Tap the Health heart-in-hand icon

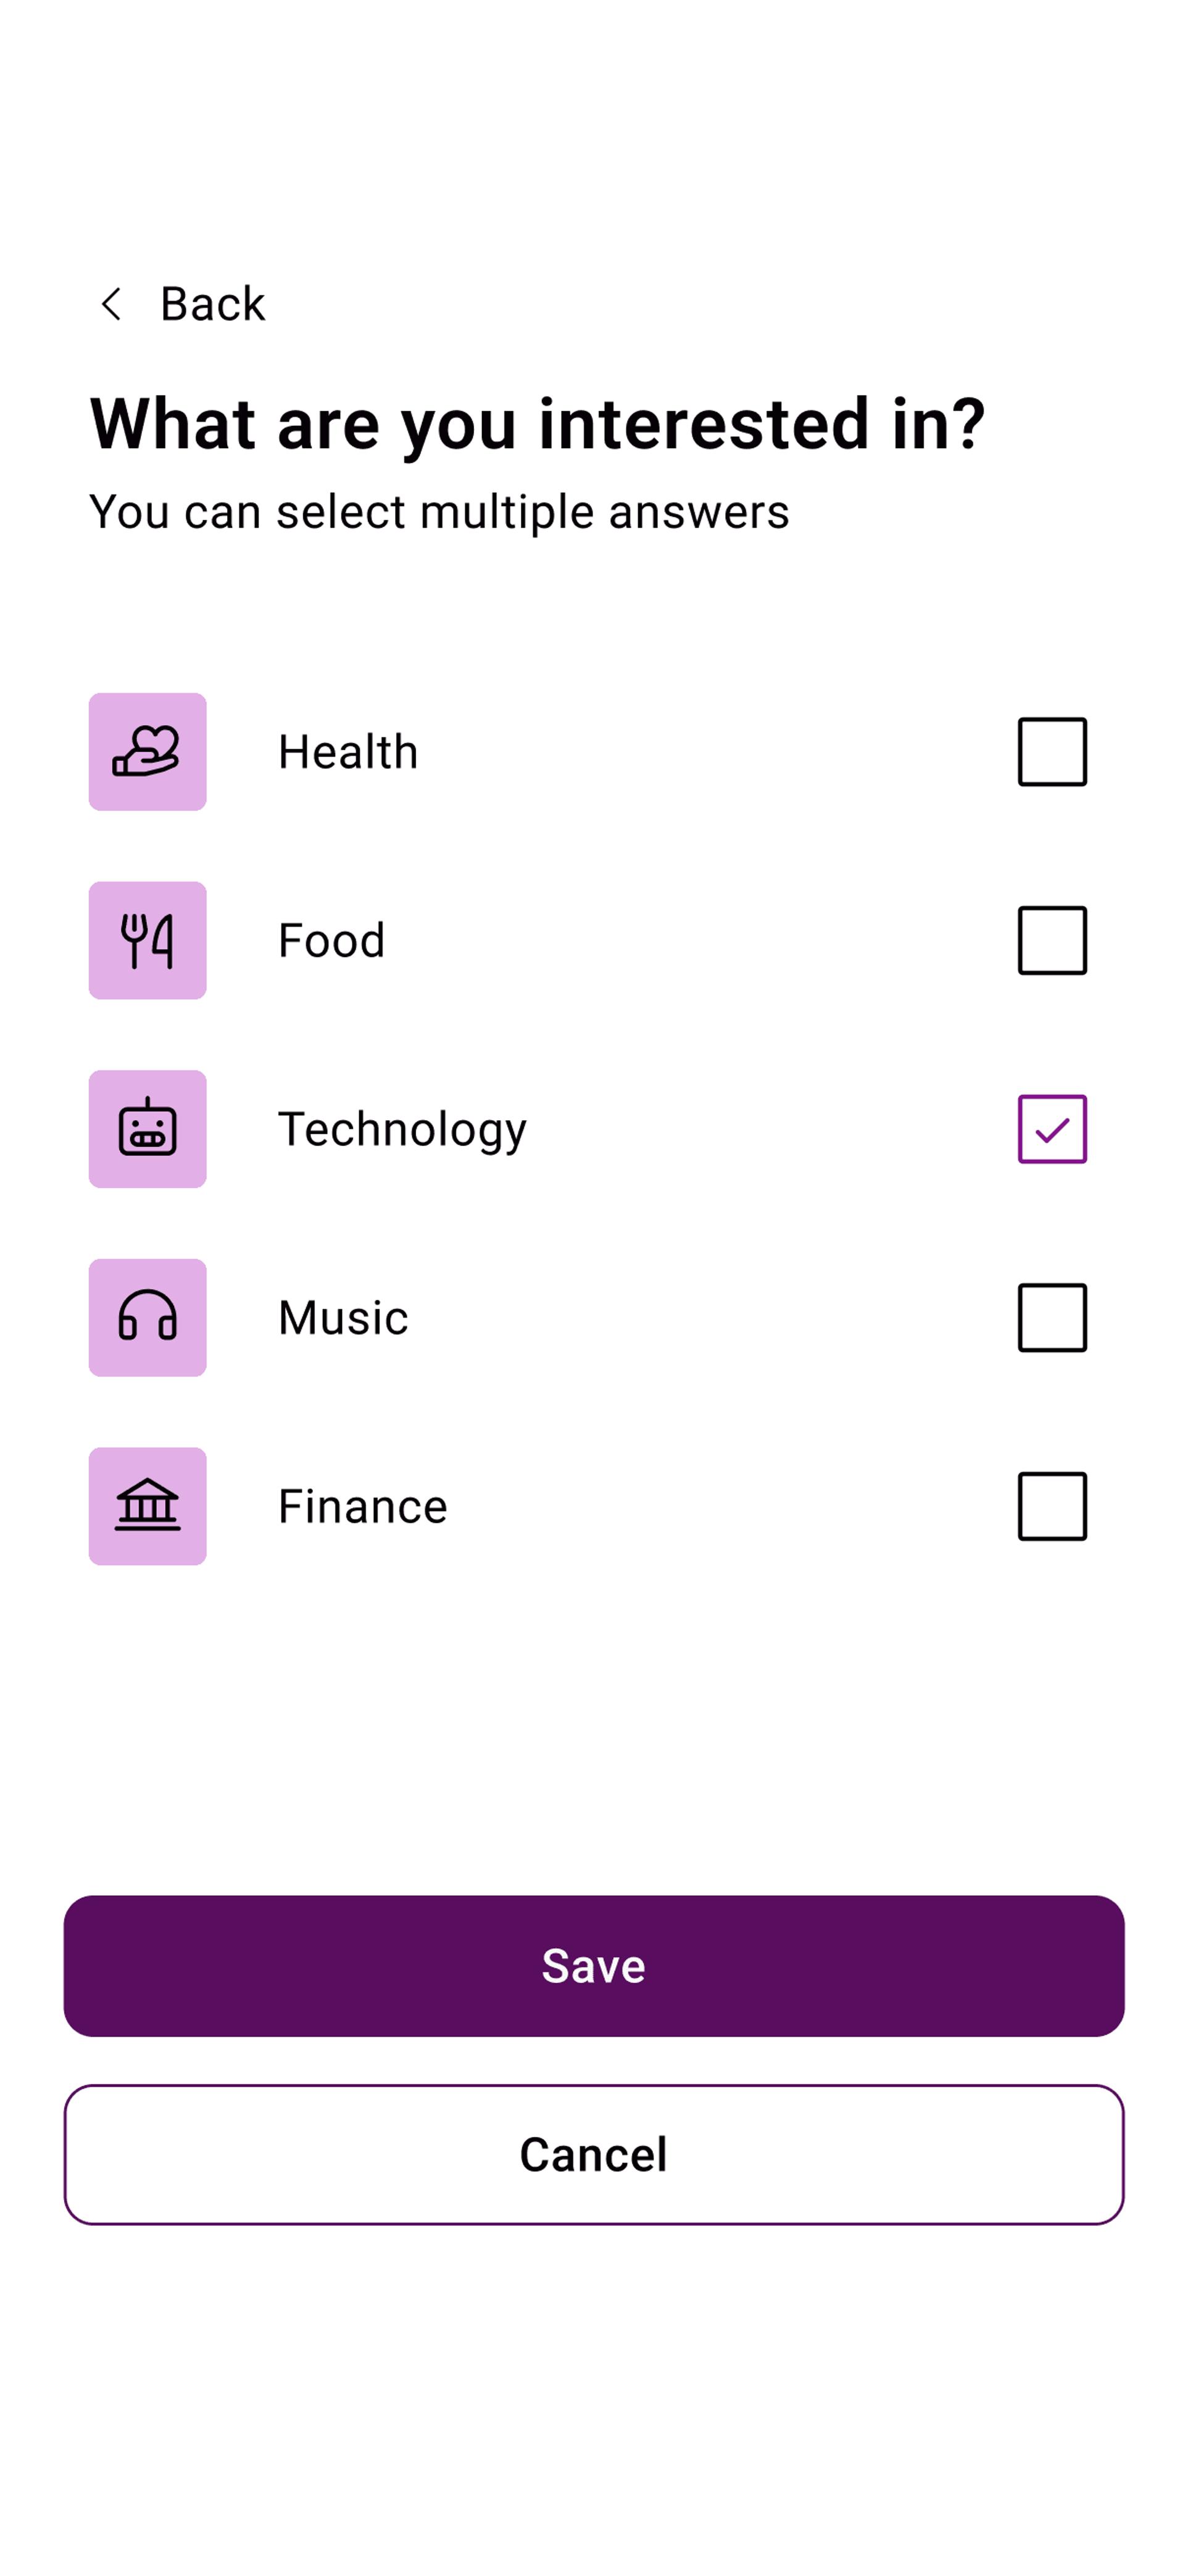pos(147,751)
